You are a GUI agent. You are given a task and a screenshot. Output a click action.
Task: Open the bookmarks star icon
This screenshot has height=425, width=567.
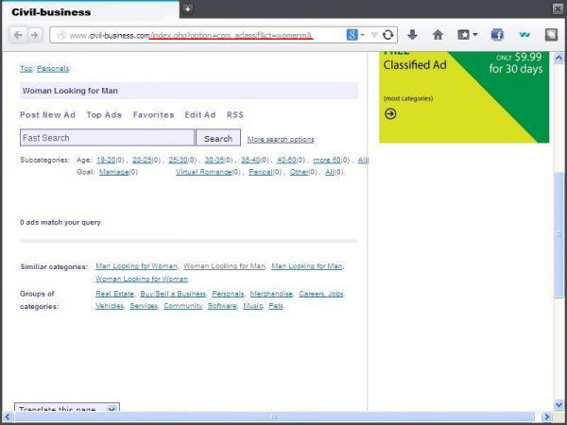(464, 35)
